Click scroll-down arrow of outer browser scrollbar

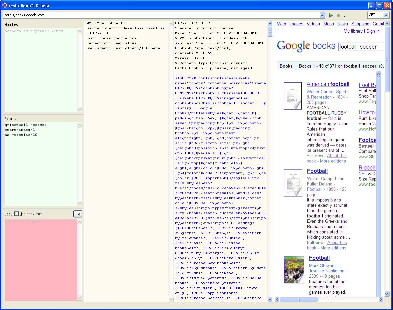pos(387,294)
